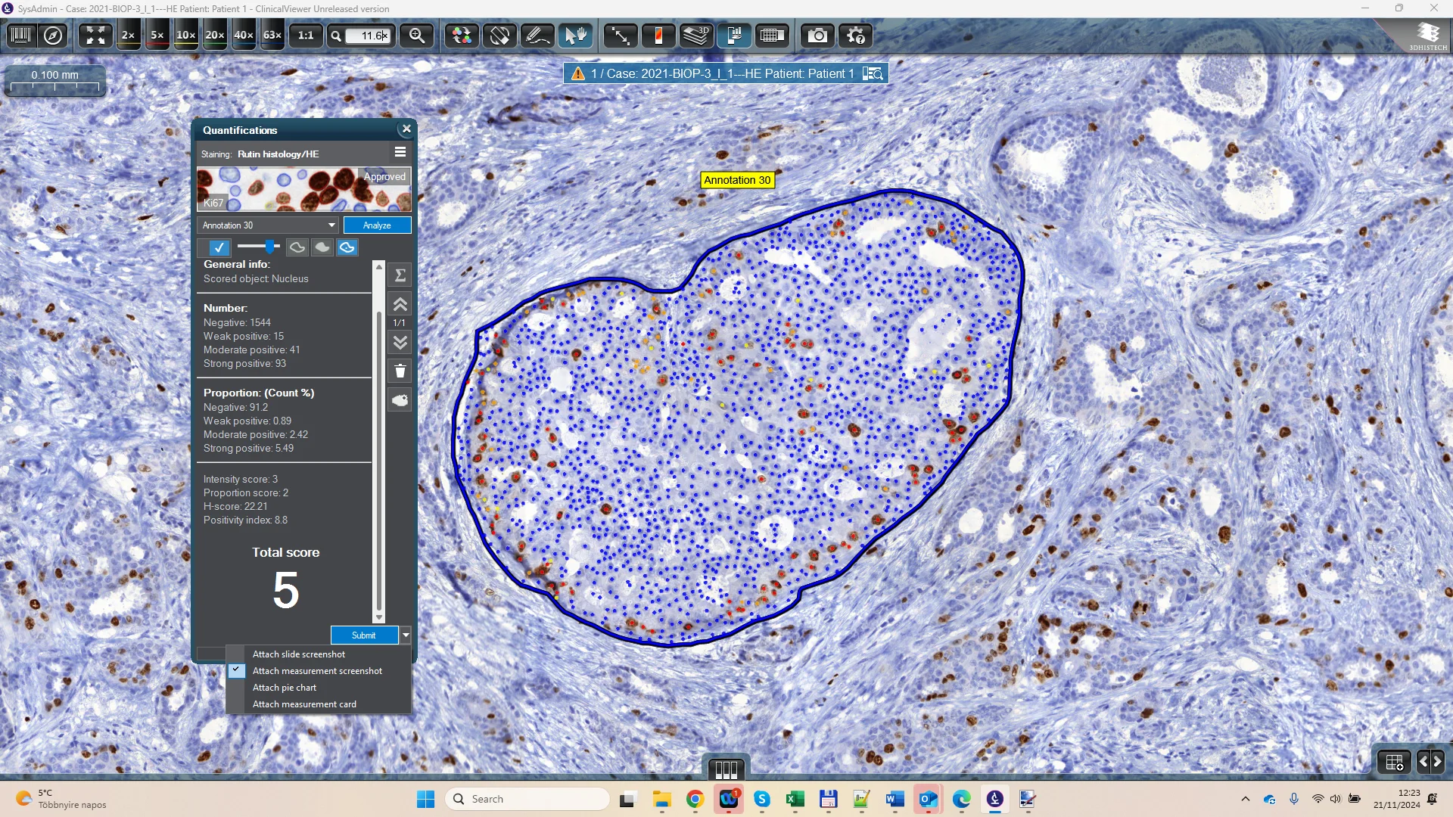Click the taskbar Search box
This screenshot has height=817, width=1453.
click(x=527, y=799)
